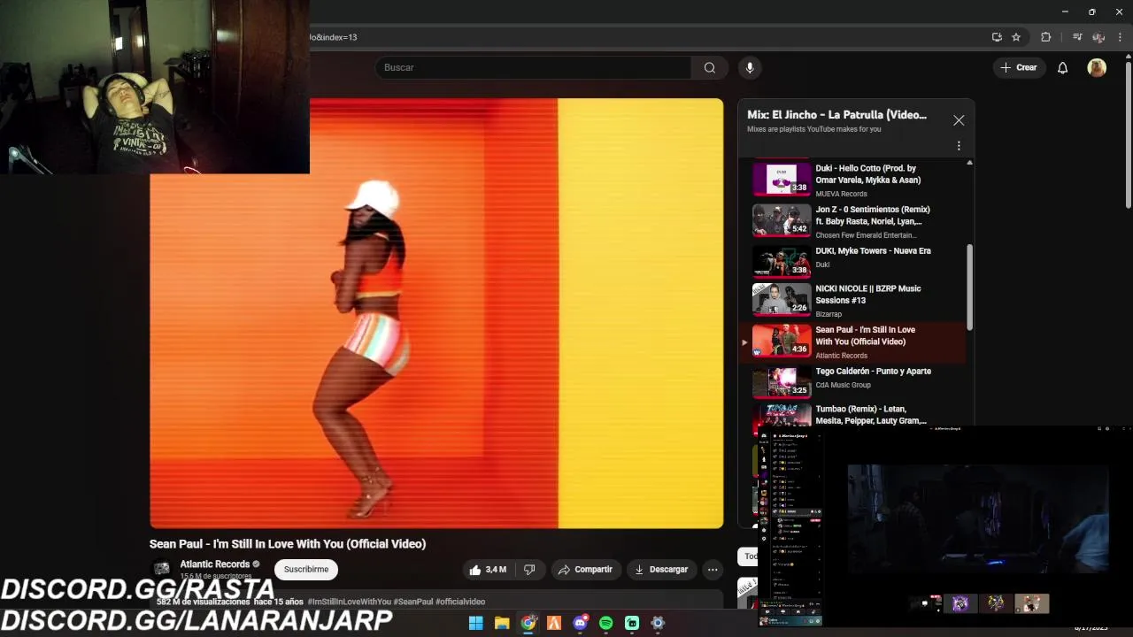Bookmark this page with the star icon
This screenshot has height=637, width=1133.
tap(1016, 37)
